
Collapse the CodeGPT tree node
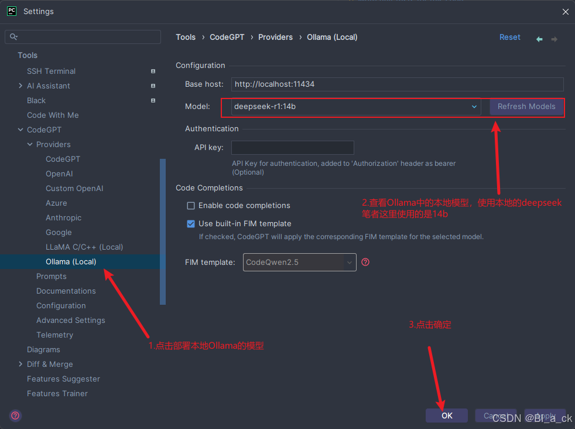pos(20,130)
